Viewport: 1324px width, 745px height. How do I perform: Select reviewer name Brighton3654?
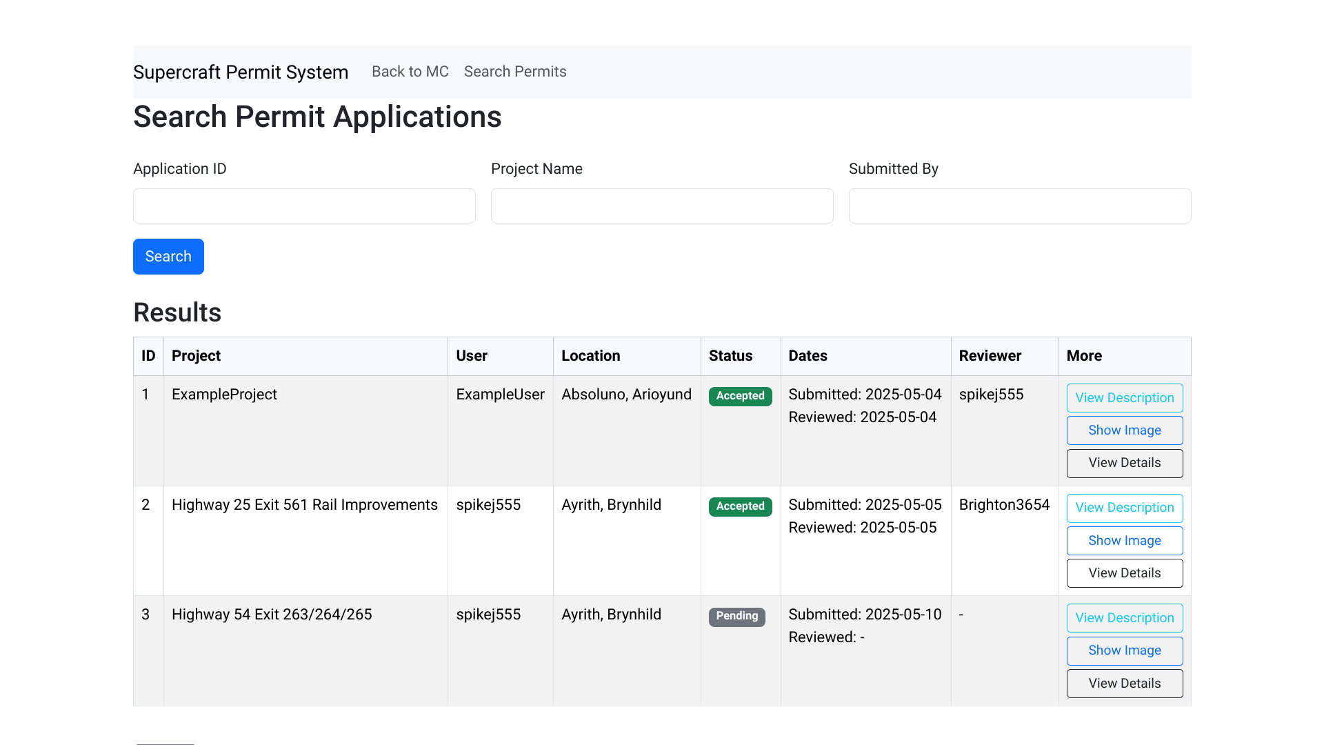1004,505
